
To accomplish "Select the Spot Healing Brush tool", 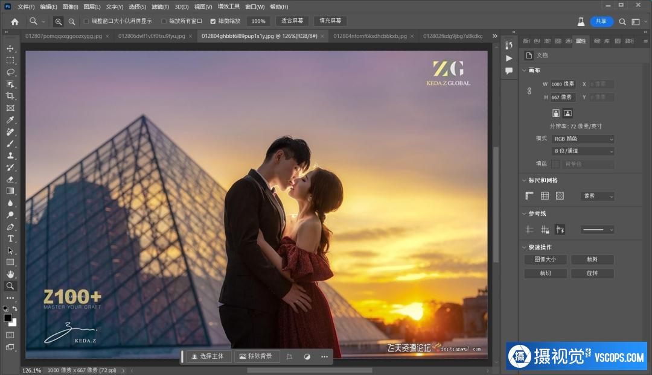I will (x=10, y=131).
